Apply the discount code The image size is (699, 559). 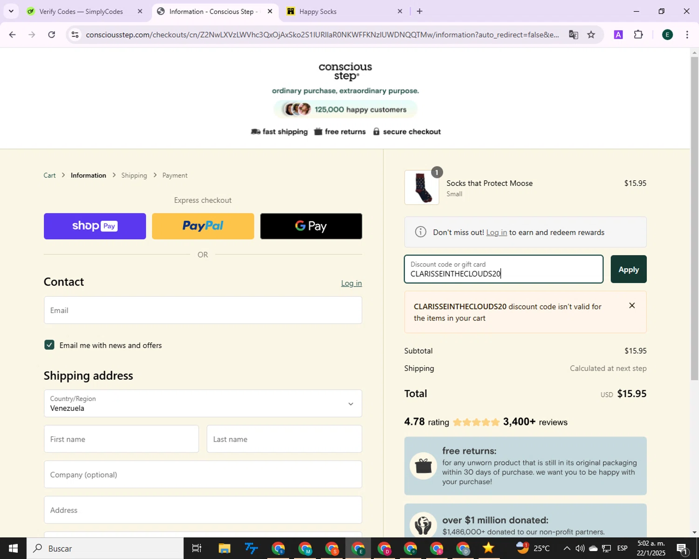pyautogui.click(x=629, y=269)
